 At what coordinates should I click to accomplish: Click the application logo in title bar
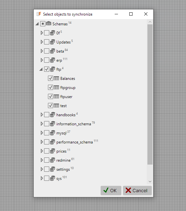tap(39, 14)
